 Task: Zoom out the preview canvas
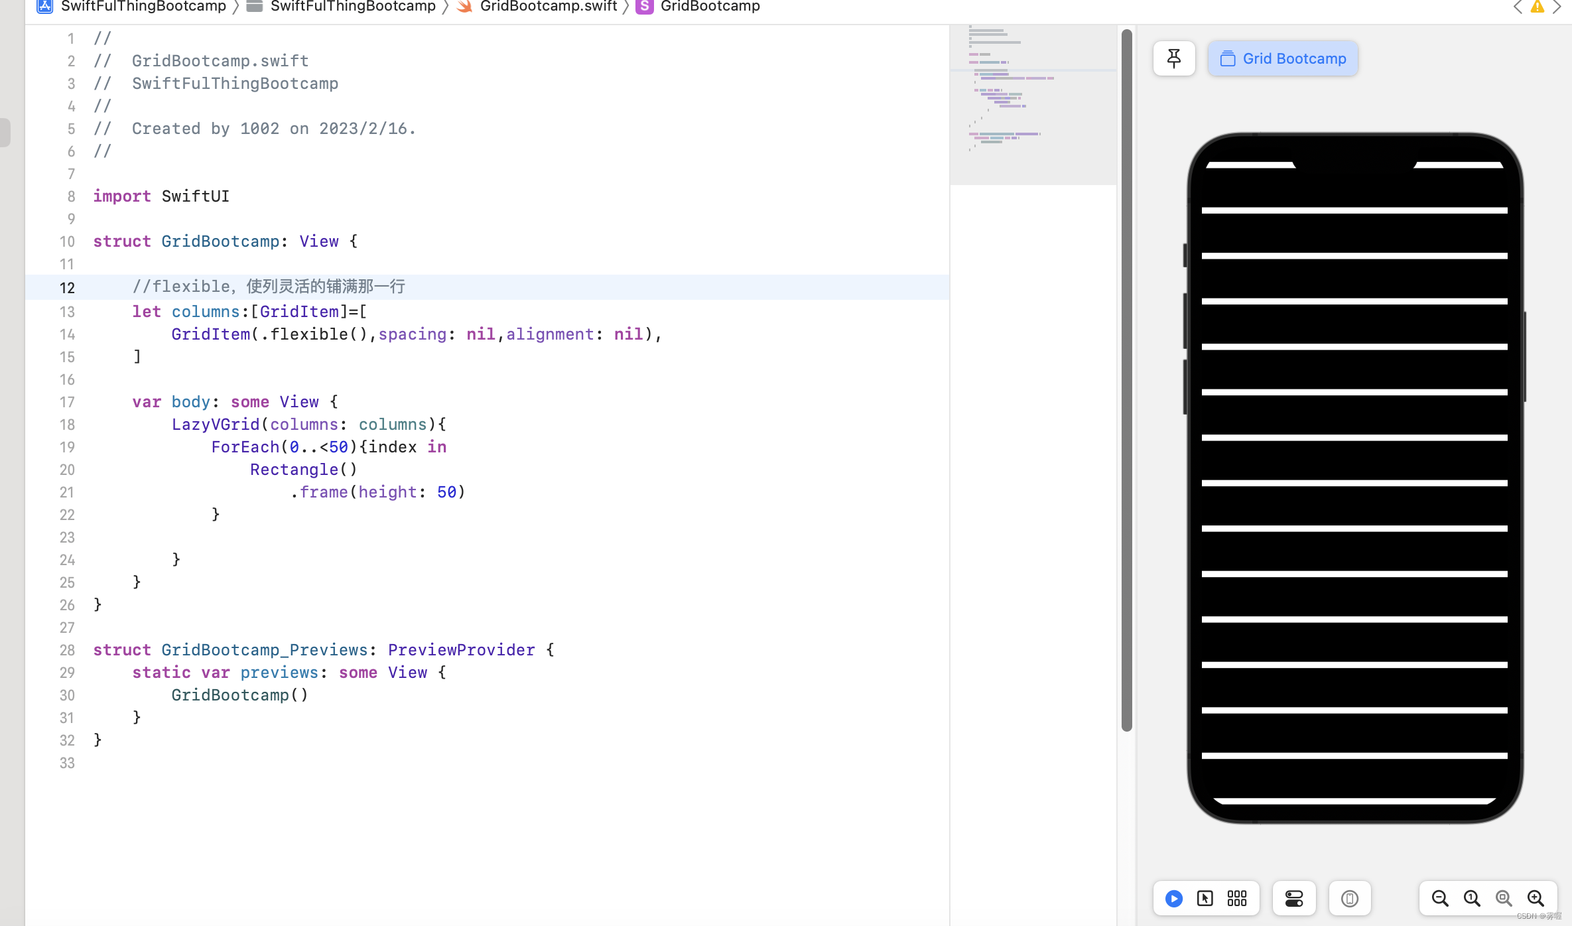click(1439, 898)
